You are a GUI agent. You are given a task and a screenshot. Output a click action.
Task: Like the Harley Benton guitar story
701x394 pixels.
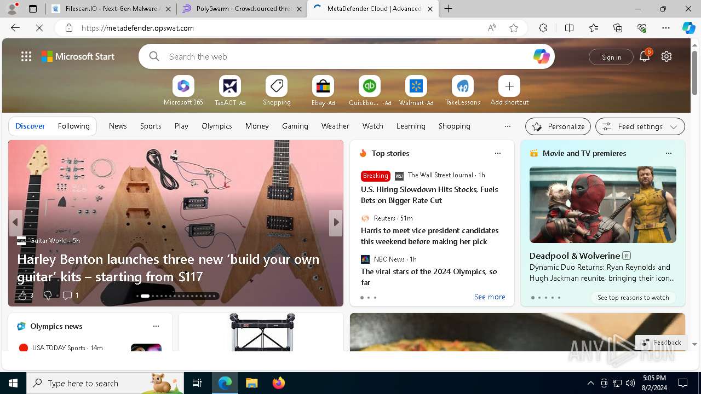[22, 296]
